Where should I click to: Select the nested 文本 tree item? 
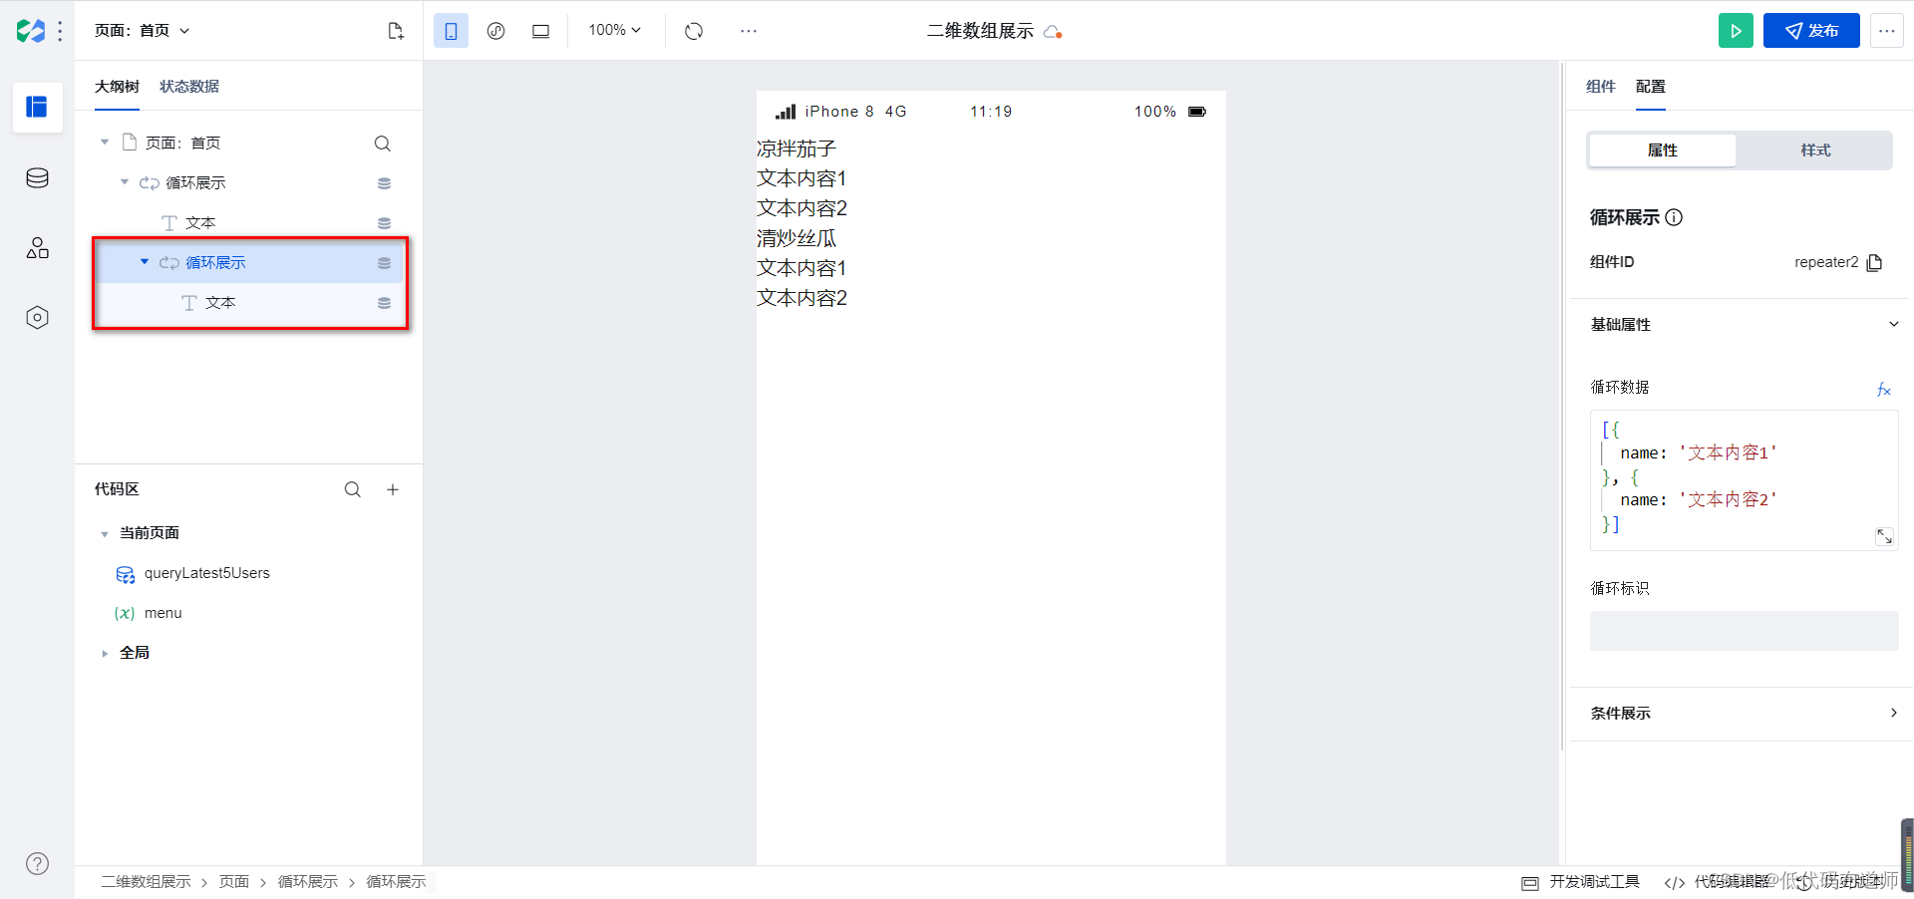(220, 303)
